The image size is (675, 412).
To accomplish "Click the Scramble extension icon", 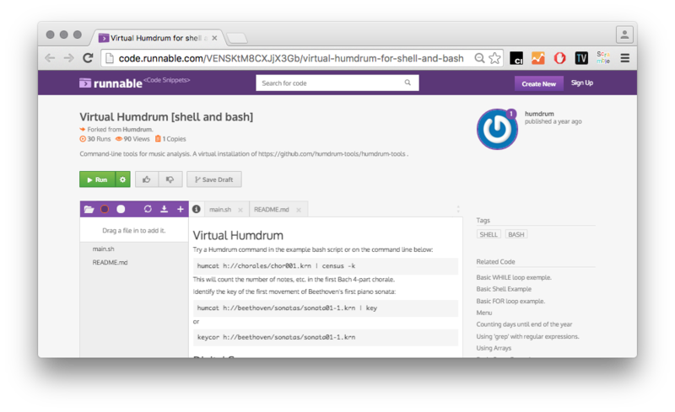I will pyautogui.click(x=603, y=57).
